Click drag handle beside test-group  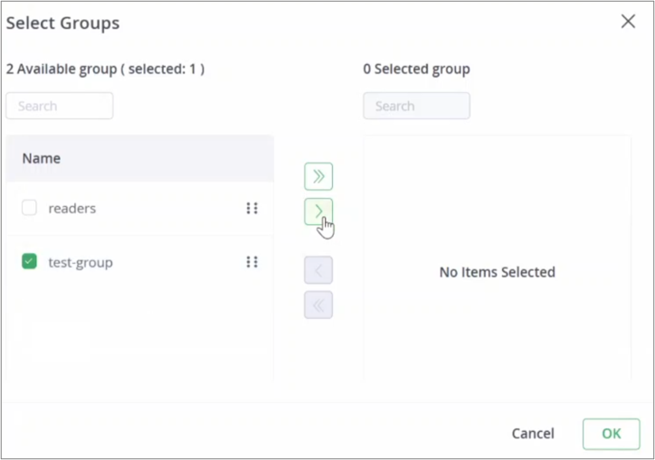(x=252, y=262)
